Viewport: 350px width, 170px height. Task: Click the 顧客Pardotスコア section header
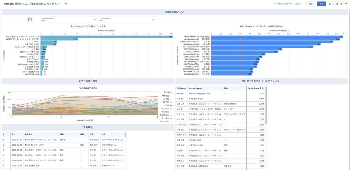coord(175,12)
